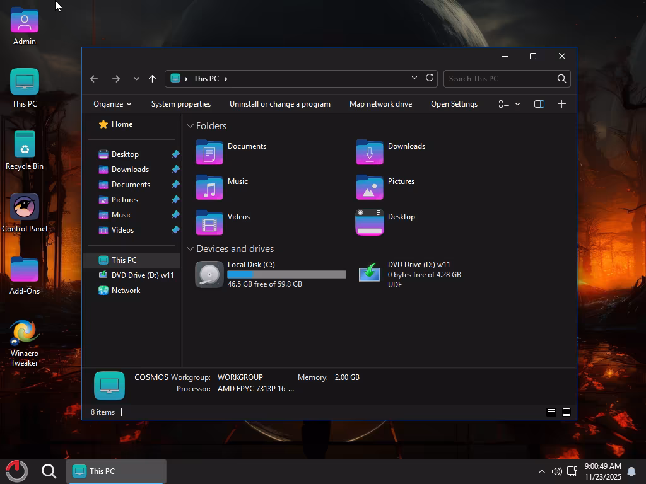Open the Music folder icon
Viewport: 646px width, 484px height.
click(209, 188)
